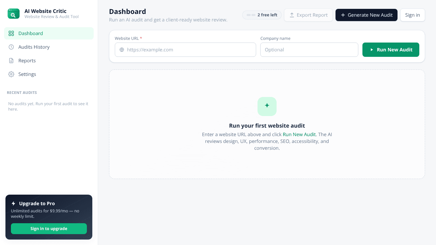This screenshot has height=245, width=436.
Task: Click the Dashboard page title
Action: tap(127, 12)
